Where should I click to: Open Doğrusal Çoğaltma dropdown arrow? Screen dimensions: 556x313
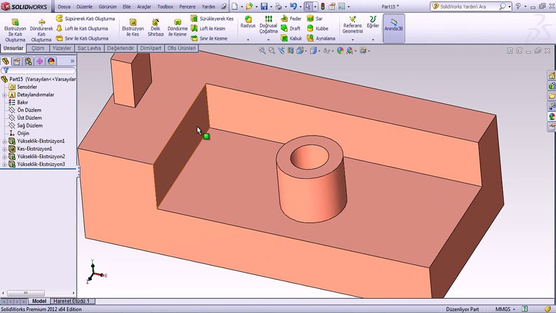[268, 40]
